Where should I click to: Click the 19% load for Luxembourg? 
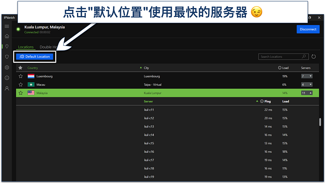point(285,76)
